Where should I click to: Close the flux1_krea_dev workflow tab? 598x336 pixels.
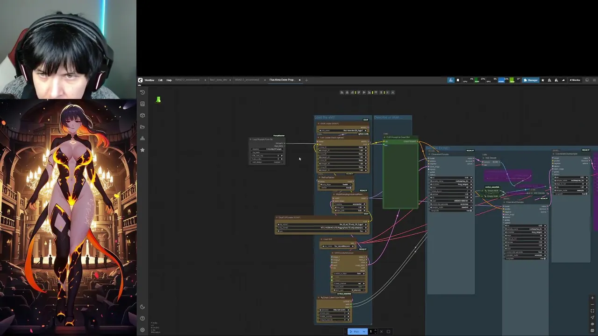[230, 80]
